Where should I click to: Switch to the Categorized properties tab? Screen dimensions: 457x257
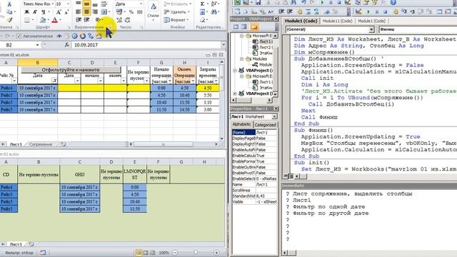coord(265,125)
